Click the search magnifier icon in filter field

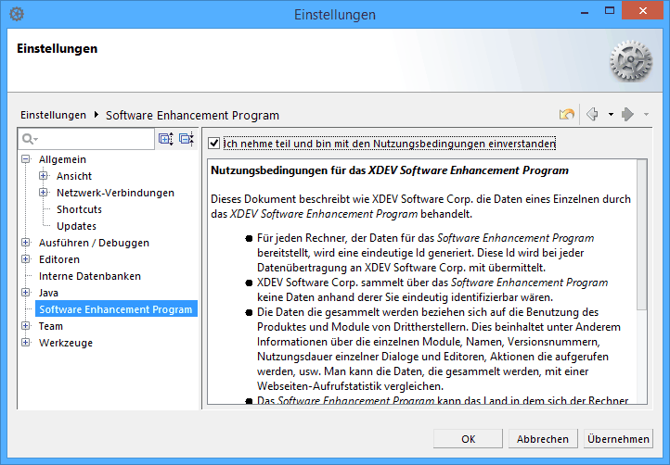tap(28, 139)
